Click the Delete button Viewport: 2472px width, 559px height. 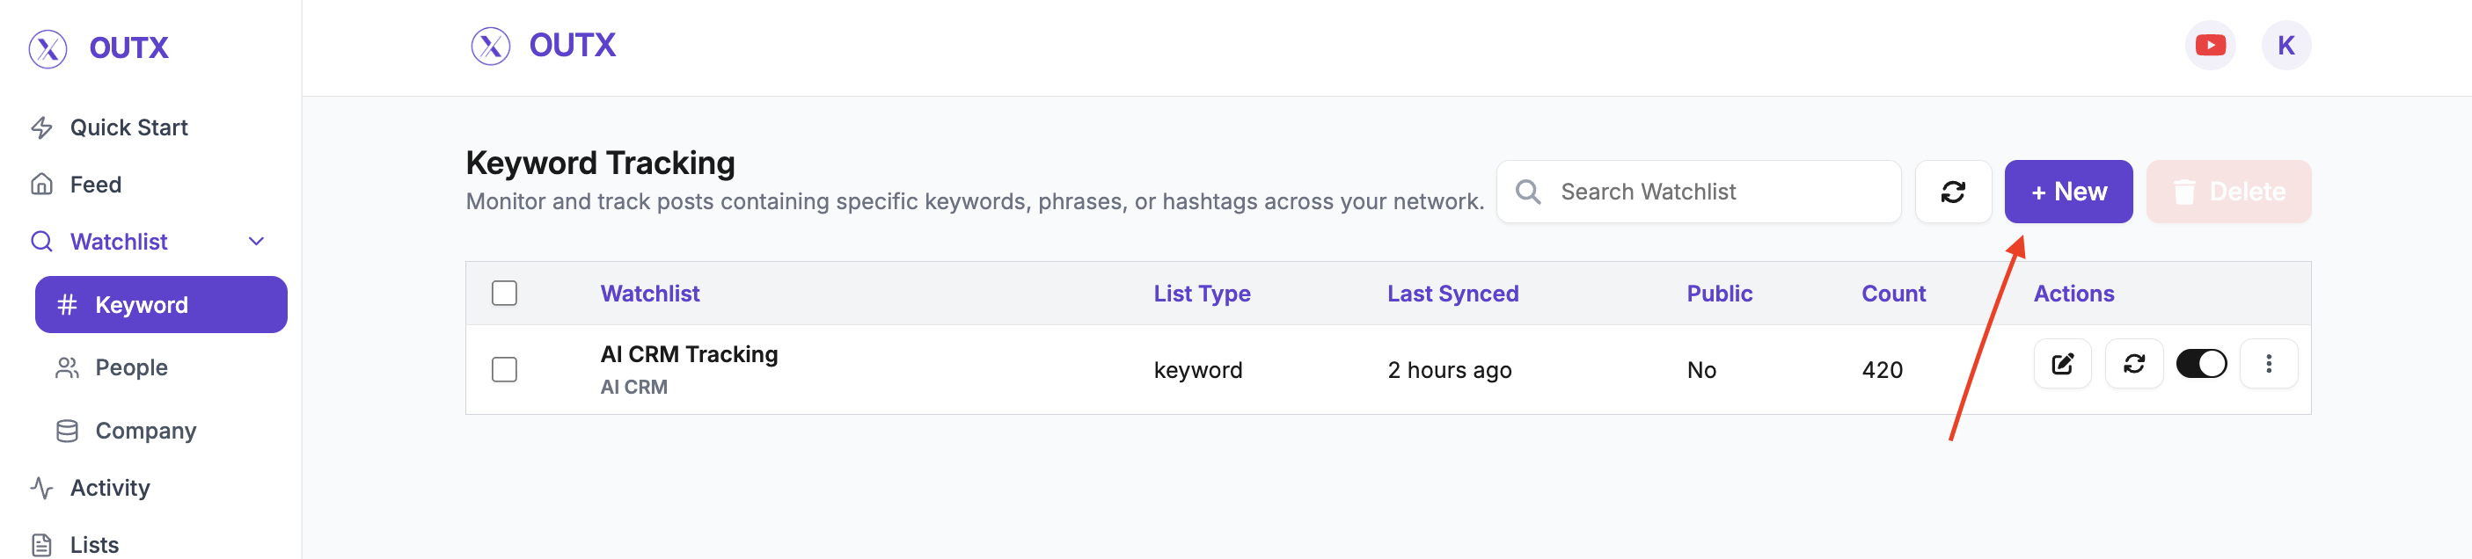[2227, 192]
